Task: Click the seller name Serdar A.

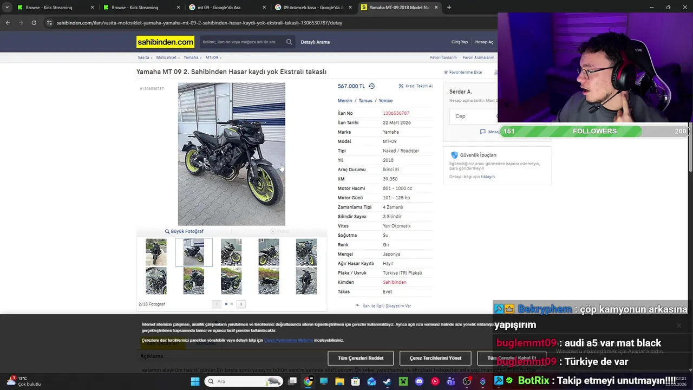Action: (x=460, y=92)
